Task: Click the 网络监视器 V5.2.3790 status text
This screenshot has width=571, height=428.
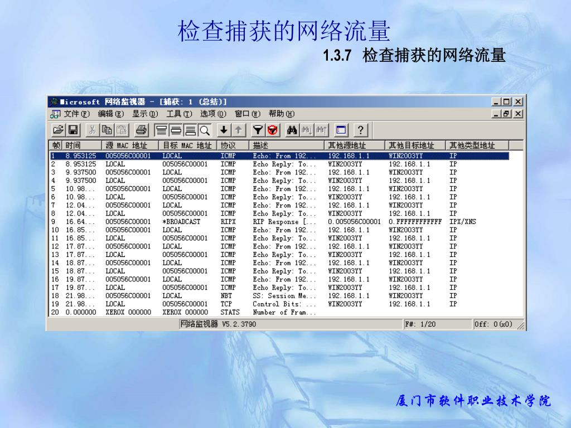Action: [218, 324]
